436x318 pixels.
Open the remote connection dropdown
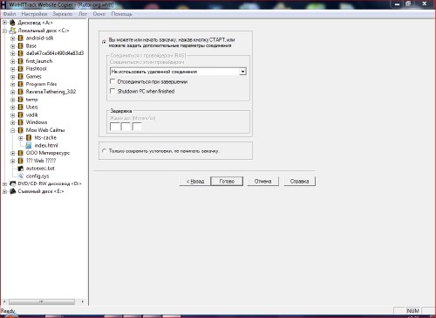tap(243, 72)
